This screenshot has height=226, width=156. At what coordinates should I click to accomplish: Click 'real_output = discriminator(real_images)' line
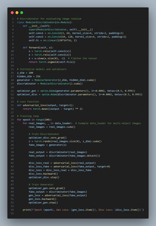[x=58, y=152]
